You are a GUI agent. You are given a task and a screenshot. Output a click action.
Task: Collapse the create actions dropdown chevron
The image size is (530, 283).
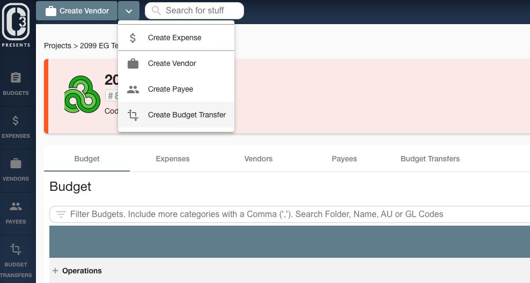[128, 11]
